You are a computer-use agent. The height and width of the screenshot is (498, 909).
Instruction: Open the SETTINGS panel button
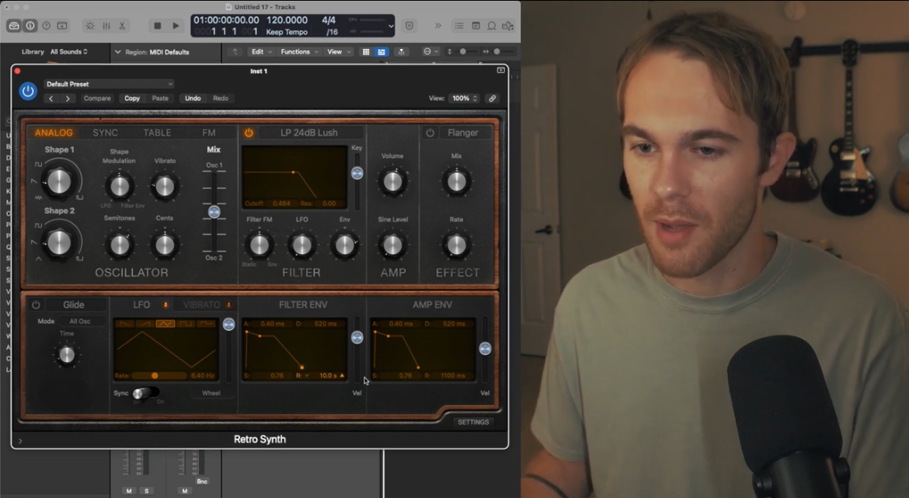(473, 422)
